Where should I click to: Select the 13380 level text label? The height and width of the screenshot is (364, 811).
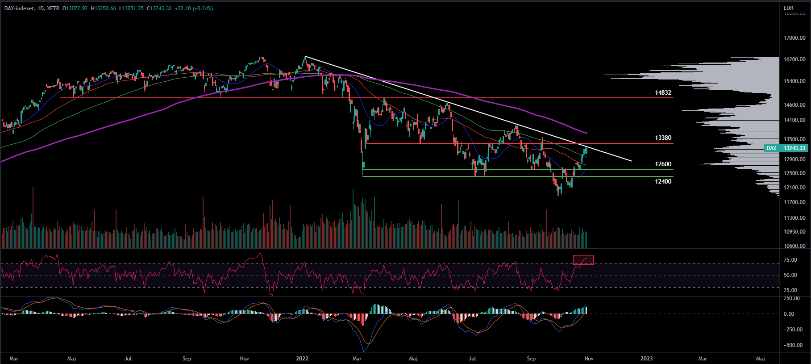[x=663, y=138]
